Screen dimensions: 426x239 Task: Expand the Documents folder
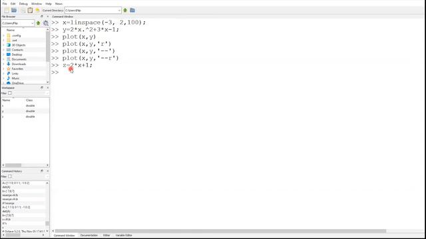point(3,59)
